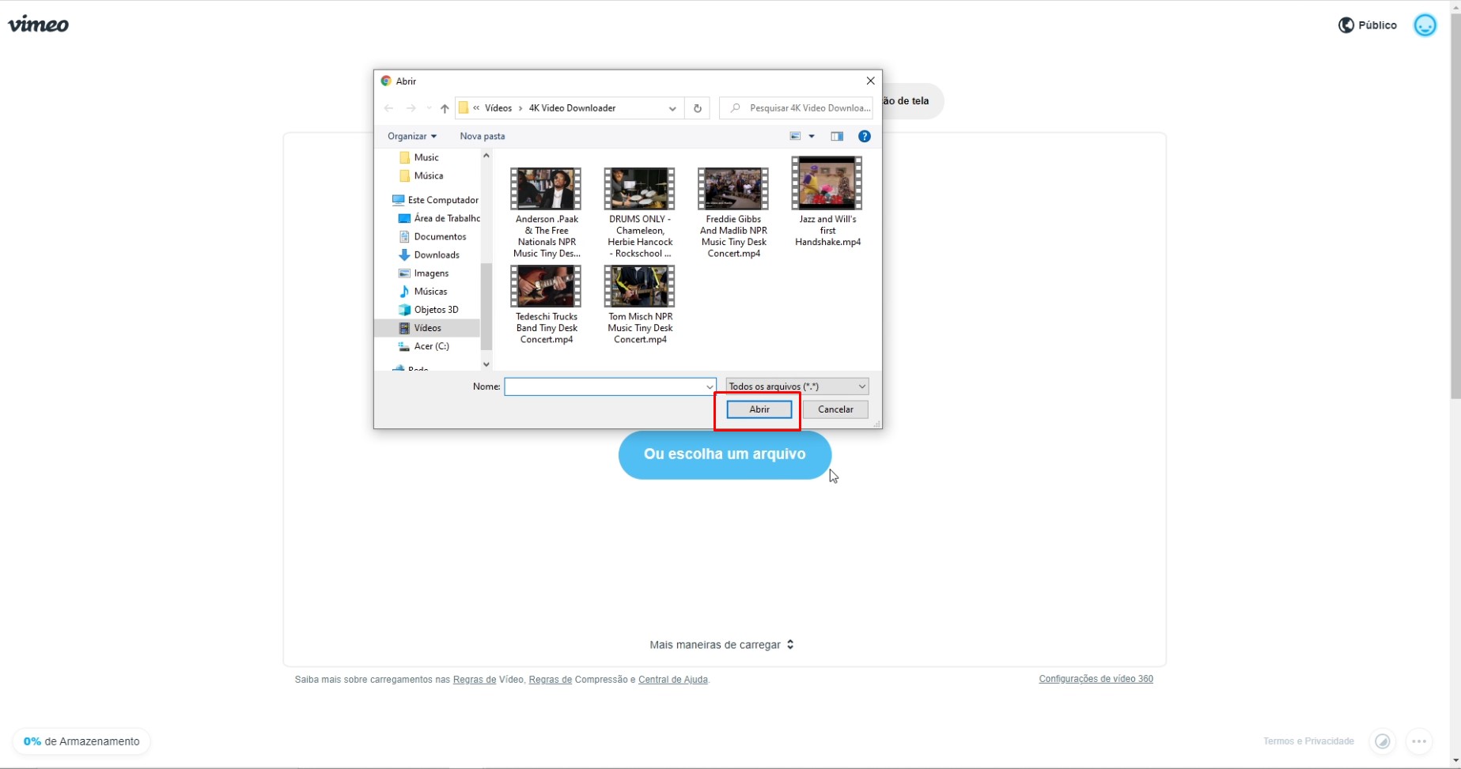Click 4K Video Downloader breadcrumb
This screenshot has height=769, width=1461.
coord(572,108)
